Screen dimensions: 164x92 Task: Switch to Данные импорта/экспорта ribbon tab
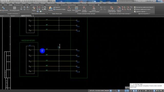(x=37, y=5)
